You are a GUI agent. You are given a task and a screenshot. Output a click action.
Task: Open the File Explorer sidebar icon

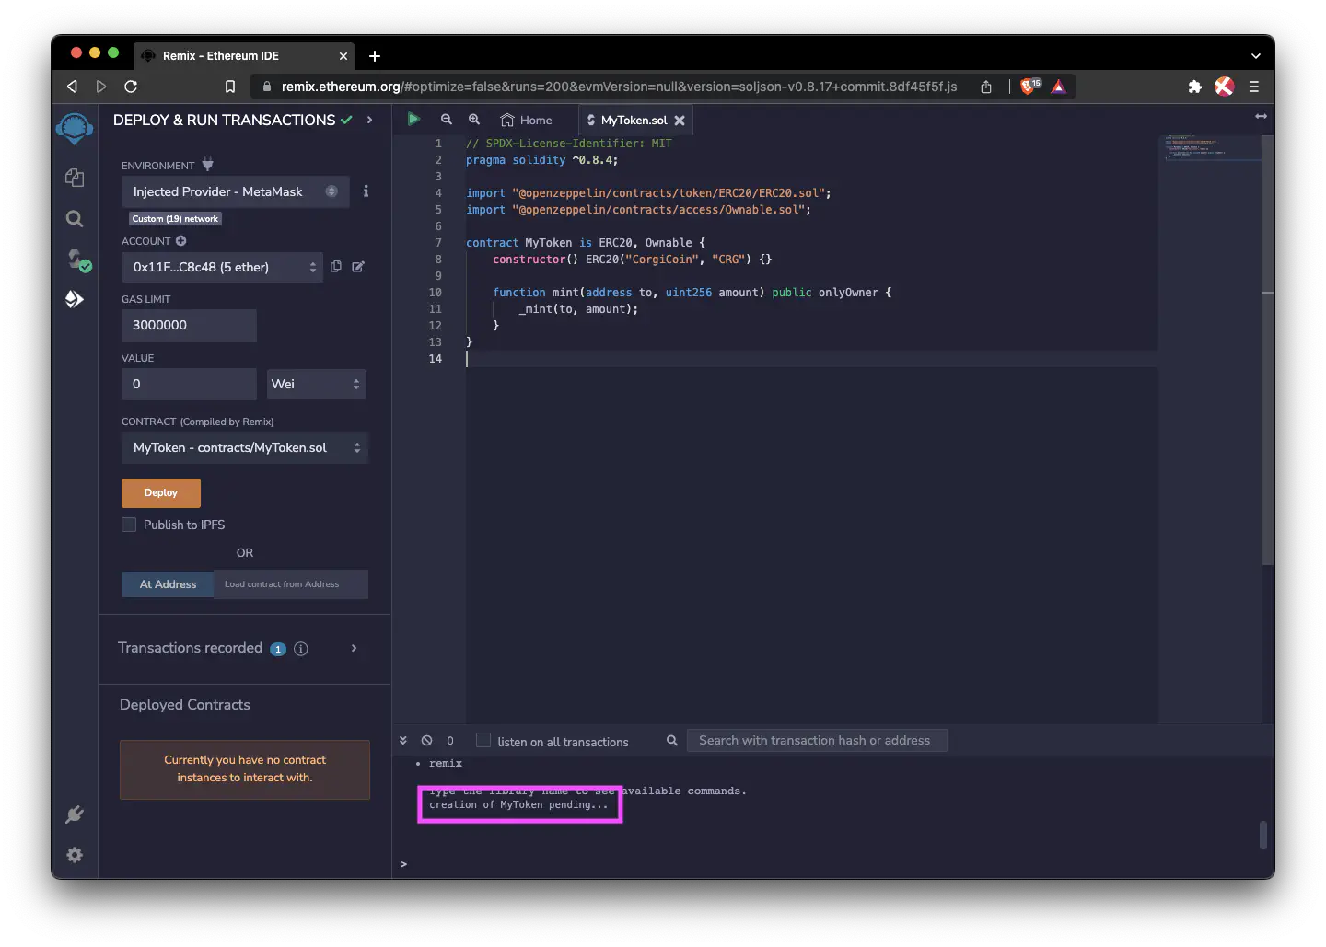[75, 178]
